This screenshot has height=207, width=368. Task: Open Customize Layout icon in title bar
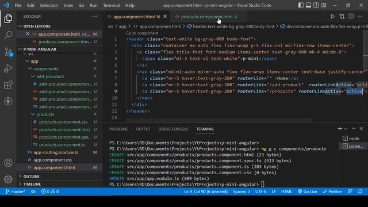324,5
